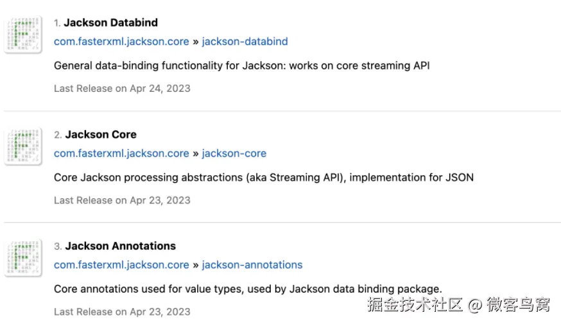Click the 'Core annotations used for value types' description

click(x=248, y=289)
